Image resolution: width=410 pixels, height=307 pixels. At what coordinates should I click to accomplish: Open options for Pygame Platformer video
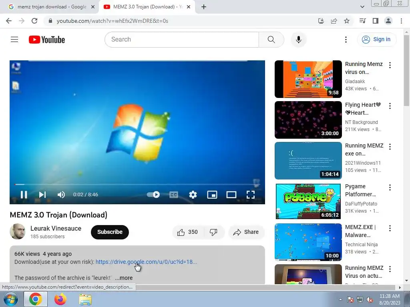(x=390, y=187)
